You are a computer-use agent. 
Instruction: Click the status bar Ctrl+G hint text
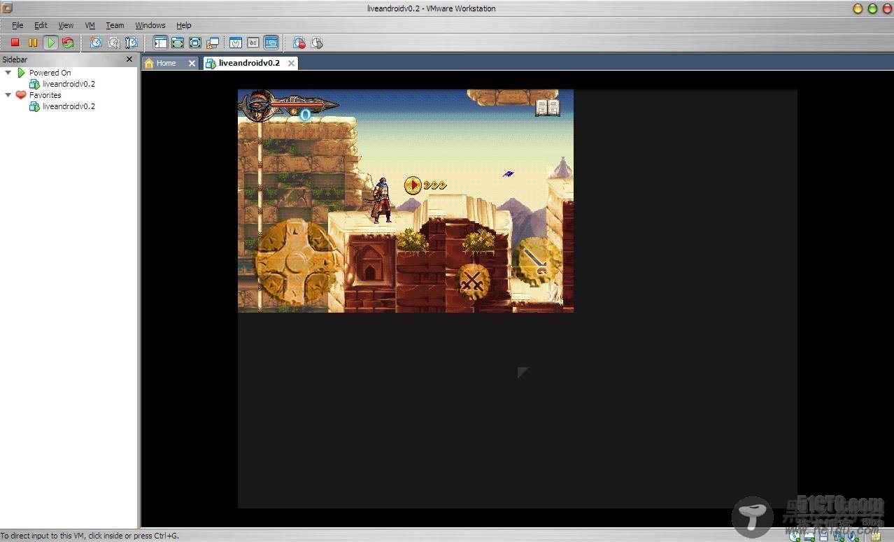click(x=90, y=536)
